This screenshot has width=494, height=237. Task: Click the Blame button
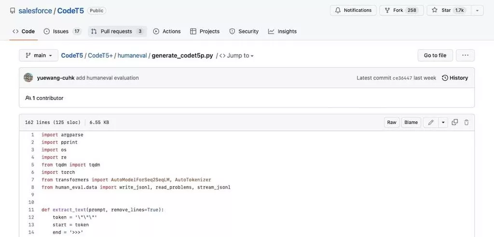click(x=411, y=123)
